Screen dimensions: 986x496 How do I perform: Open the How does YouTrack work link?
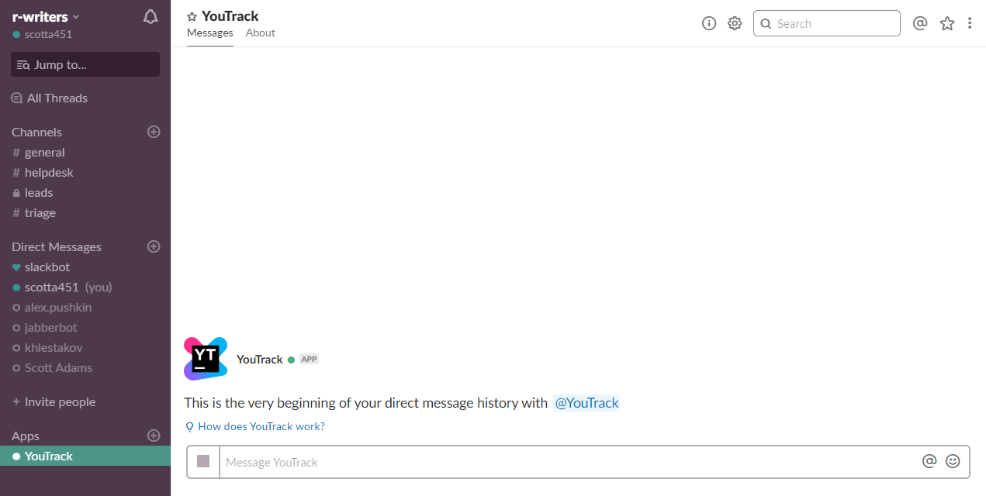pyautogui.click(x=261, y=426)
